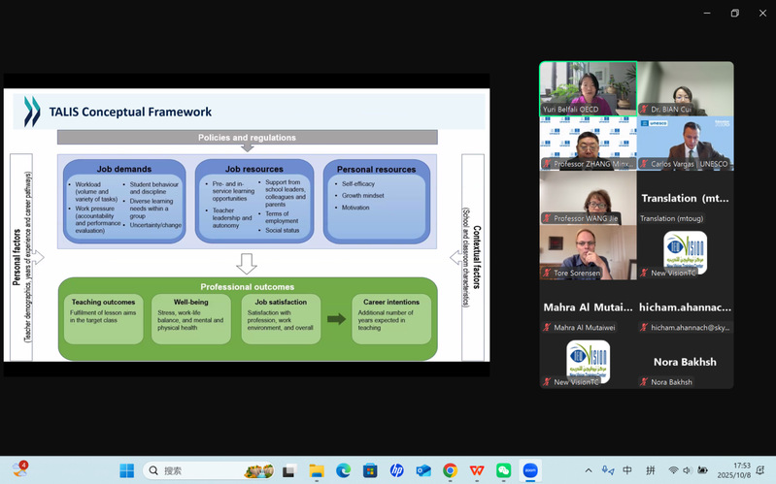
Task: Open WPS Office from the taskbar
Action: (477, 470)
